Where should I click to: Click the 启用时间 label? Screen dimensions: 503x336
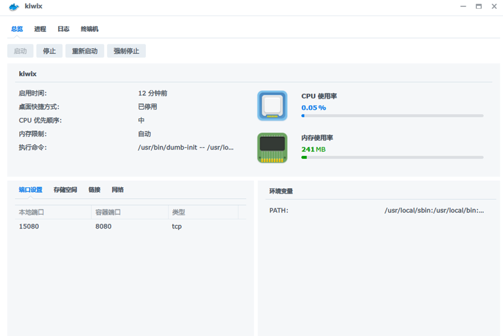pos(33,93)
